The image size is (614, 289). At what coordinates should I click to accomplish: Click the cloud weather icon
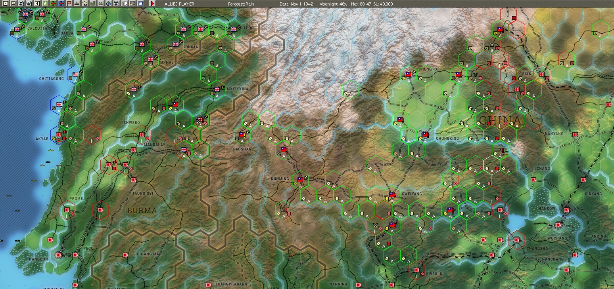(140, 4)
